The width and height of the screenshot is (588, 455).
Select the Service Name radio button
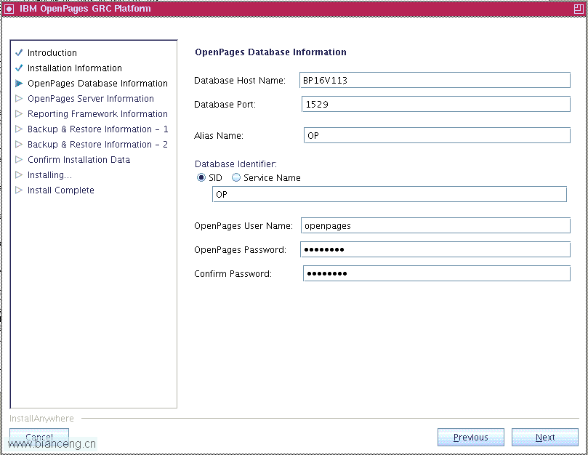tap(236, 177)
